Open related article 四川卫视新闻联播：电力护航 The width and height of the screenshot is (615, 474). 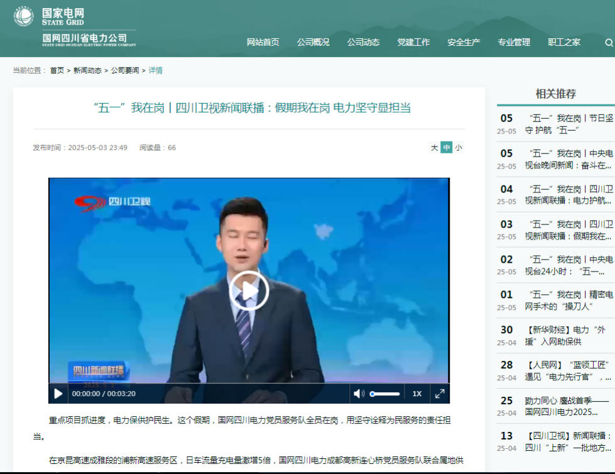coord(569,195)
